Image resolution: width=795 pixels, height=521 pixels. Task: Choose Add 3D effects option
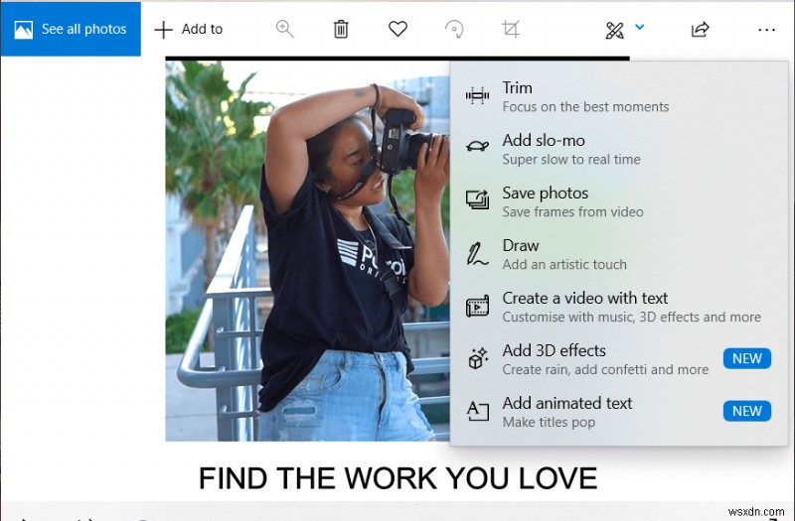tap(619, 359)
